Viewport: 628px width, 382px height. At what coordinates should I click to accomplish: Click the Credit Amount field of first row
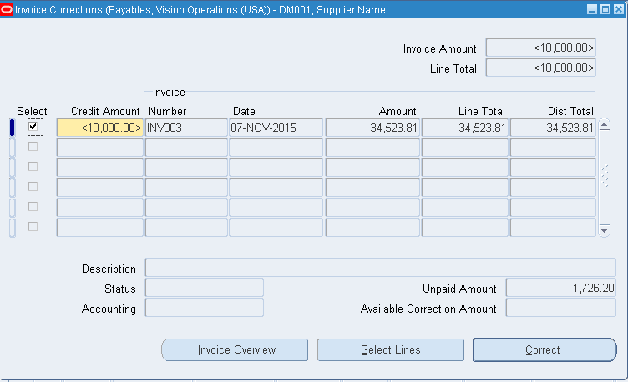[100, 128]
